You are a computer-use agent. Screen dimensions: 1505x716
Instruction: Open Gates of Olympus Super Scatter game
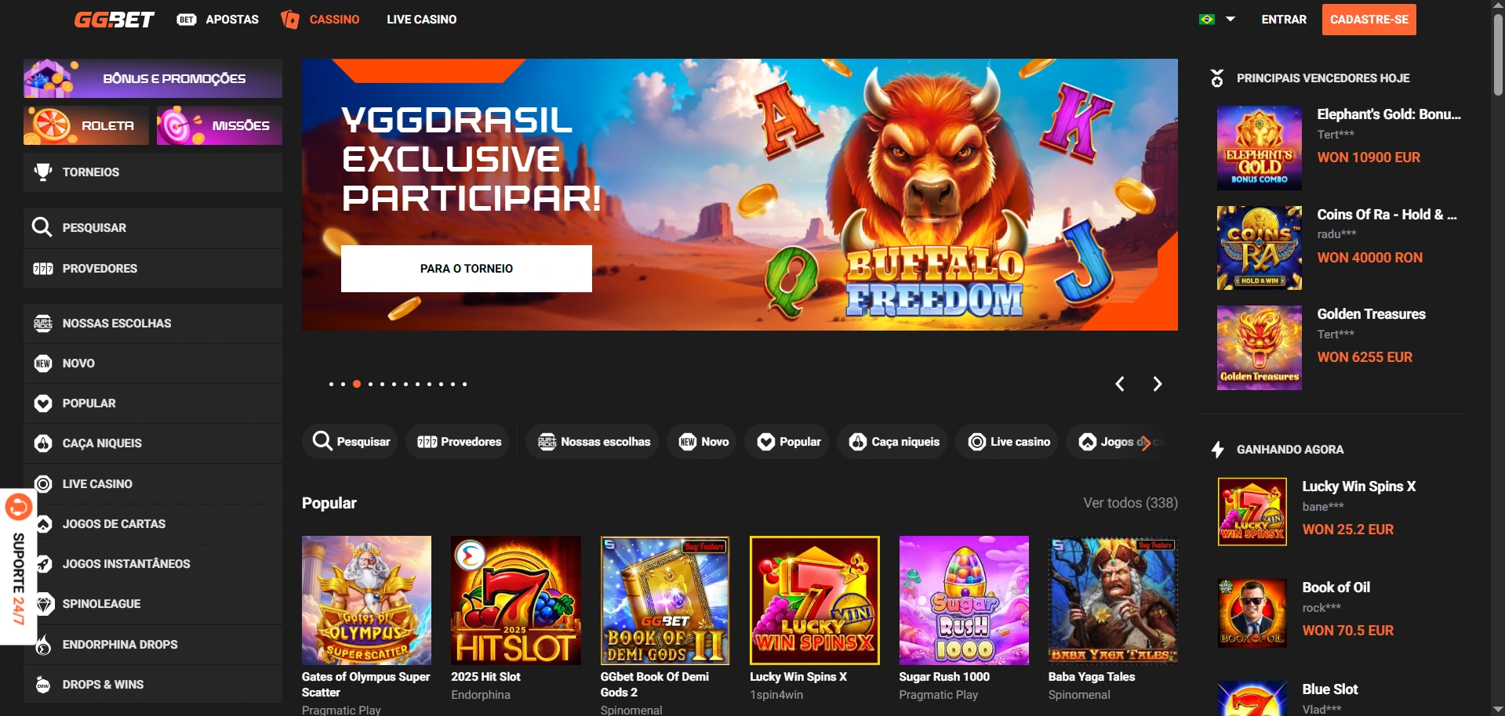[x=366, y=600]
